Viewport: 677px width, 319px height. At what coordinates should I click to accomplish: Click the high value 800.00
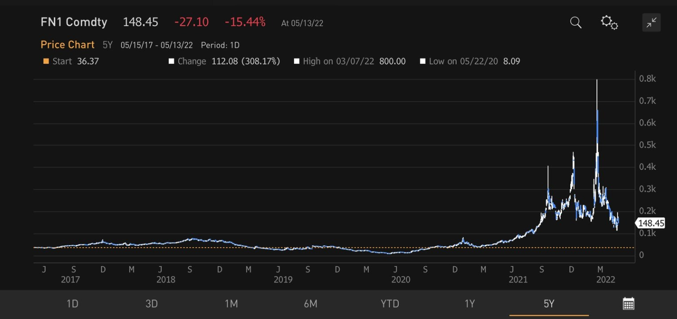pos(392,61)
